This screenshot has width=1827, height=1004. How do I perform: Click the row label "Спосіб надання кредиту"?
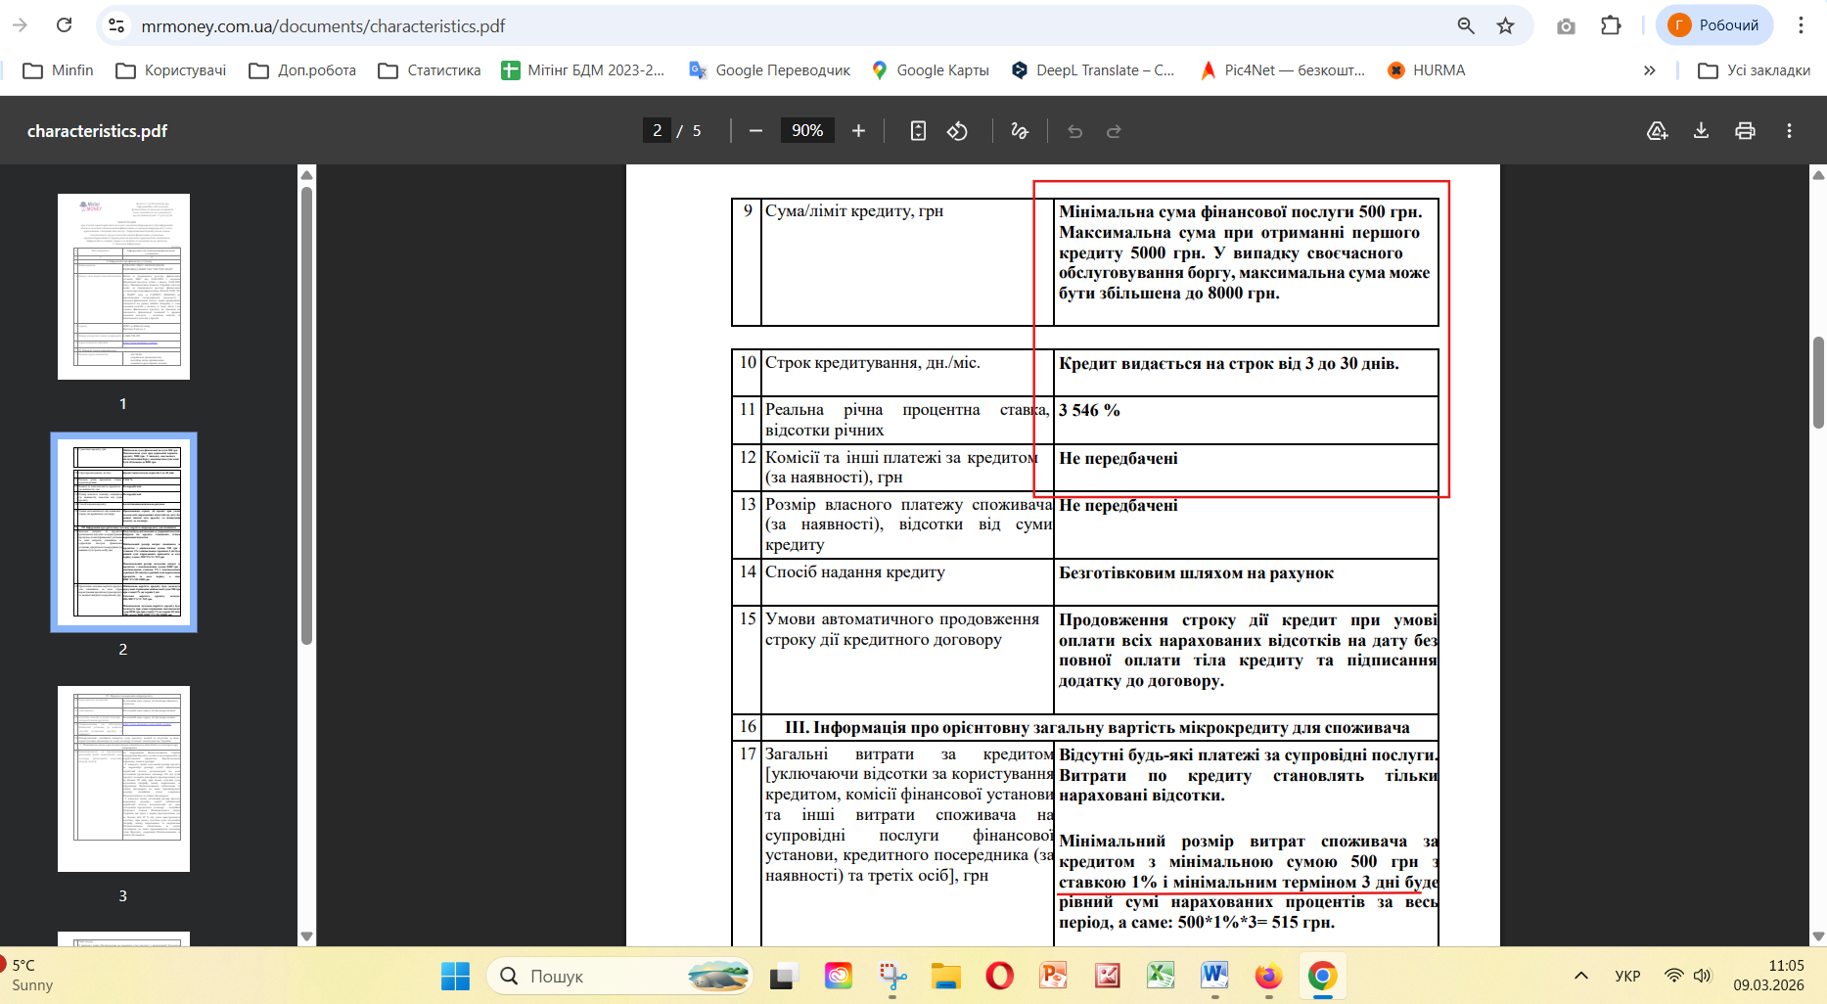855,572
